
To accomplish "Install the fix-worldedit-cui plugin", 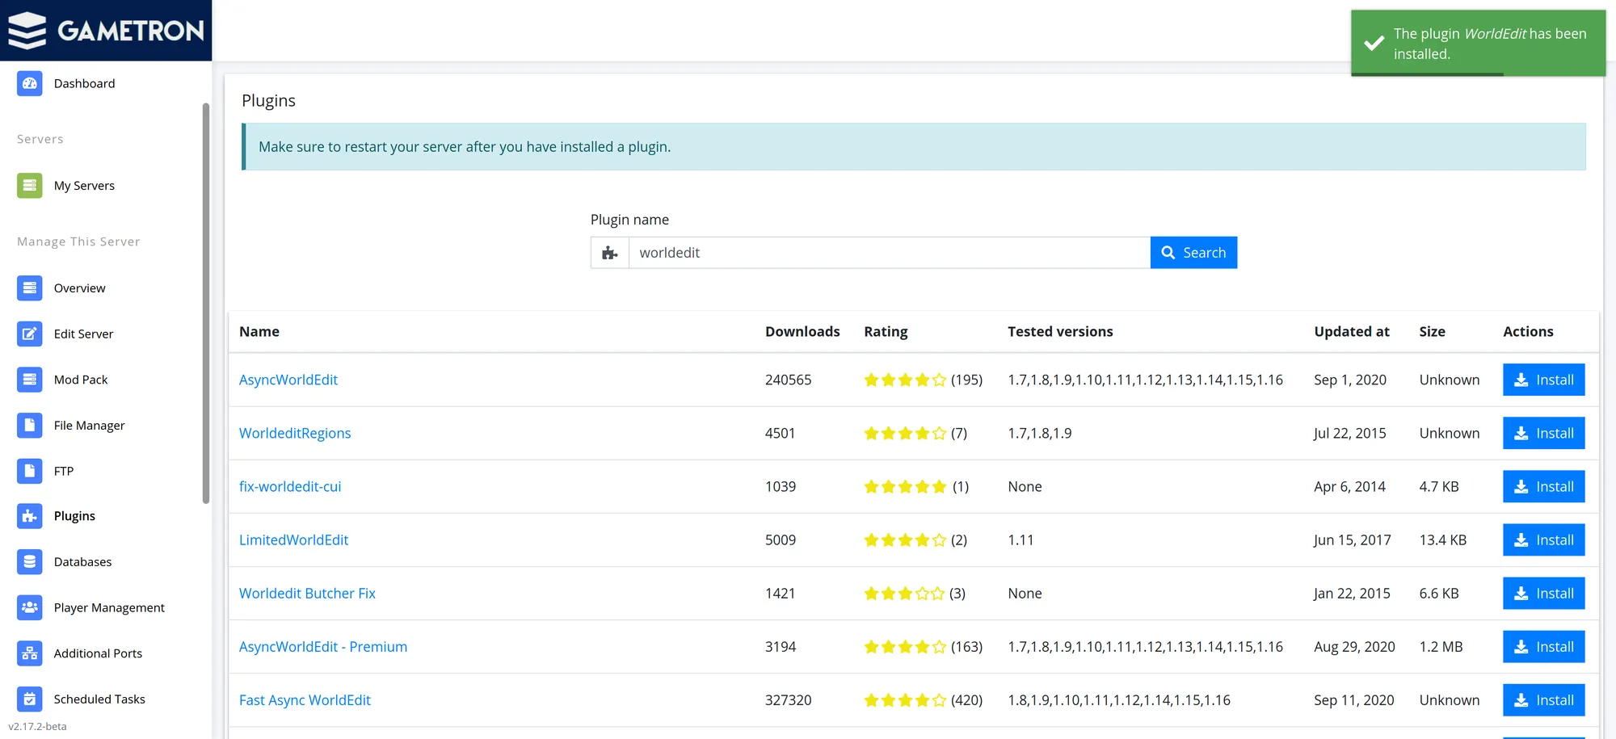I will 1543,486.
